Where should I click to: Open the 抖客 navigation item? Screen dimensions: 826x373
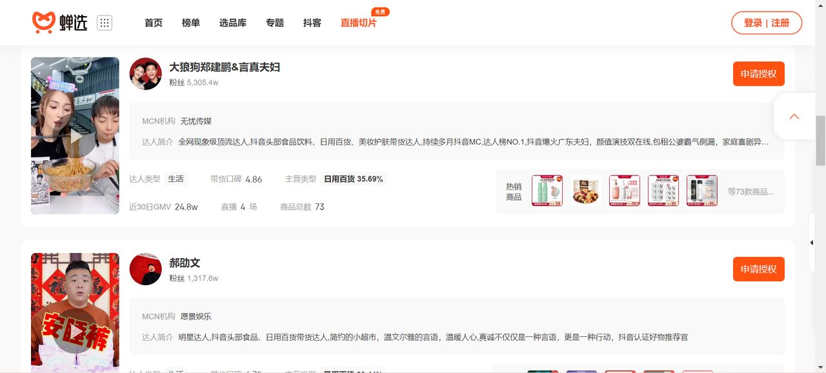312,23
